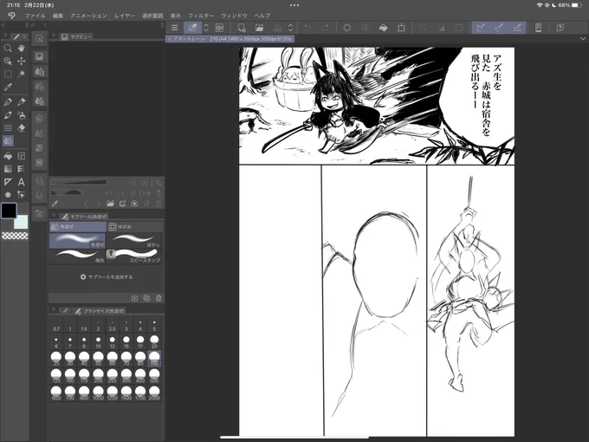
Task: Choose the 指先 fingertip sub tool
Action: [x=78, y=256]
